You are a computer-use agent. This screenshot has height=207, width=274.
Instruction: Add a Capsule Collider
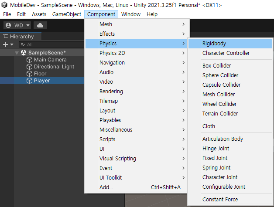[x=230, y=85]
